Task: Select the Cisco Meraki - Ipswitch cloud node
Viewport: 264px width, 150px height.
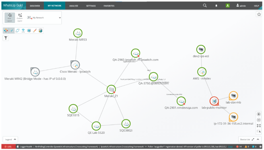Action: tap(75, 65)
